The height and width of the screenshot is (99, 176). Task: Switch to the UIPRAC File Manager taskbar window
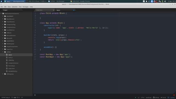(x=56, y=1)
